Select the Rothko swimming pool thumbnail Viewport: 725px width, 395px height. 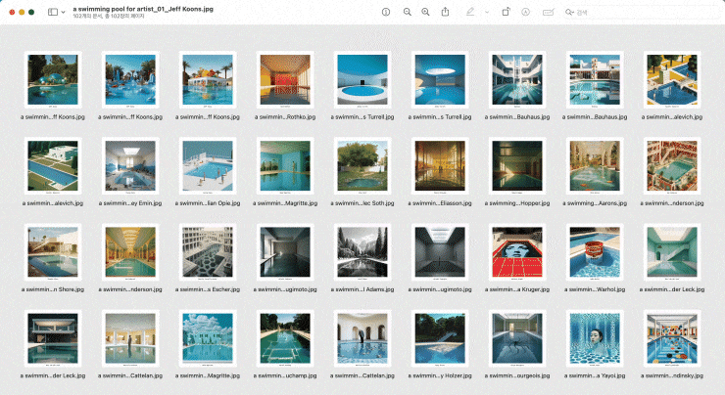coord(283,78)
